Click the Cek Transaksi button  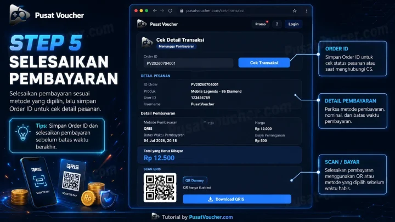coord(264,62)
